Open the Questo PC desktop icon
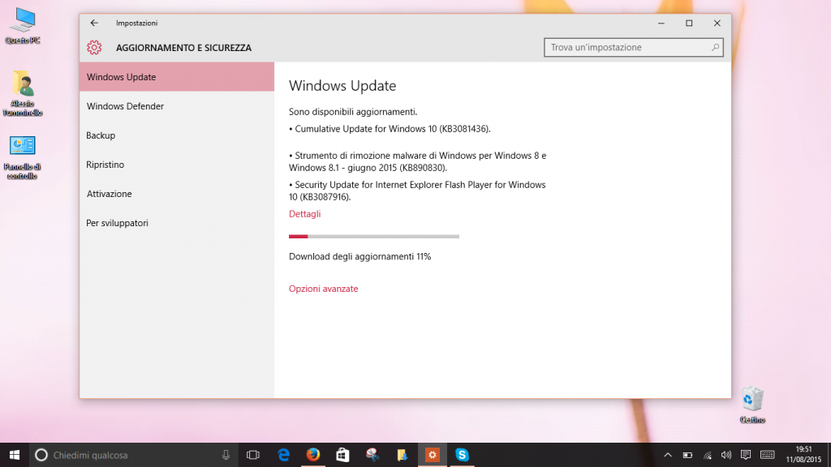This screenshot has width=831, height=467. pyautogui.click(x=22, y=25)
